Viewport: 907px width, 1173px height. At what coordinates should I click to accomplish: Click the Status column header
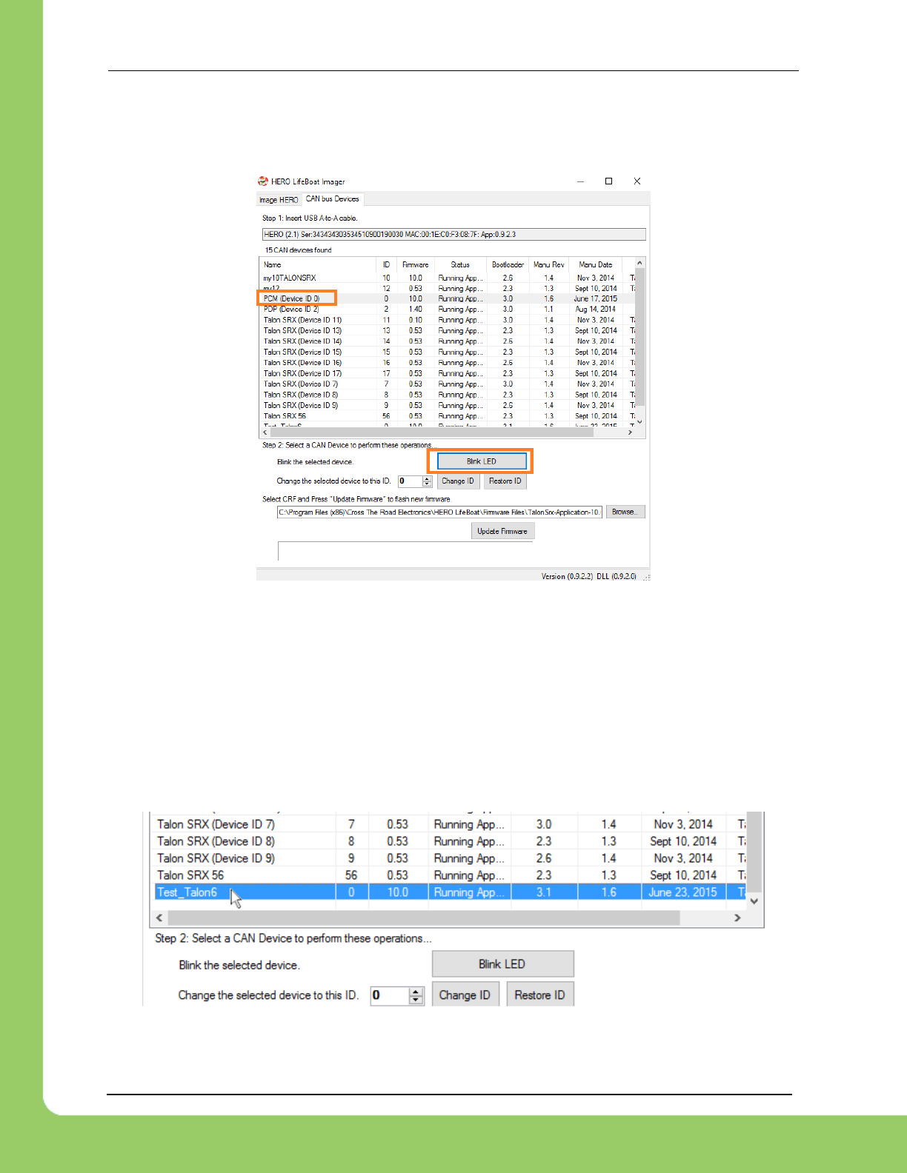point(460,264)
